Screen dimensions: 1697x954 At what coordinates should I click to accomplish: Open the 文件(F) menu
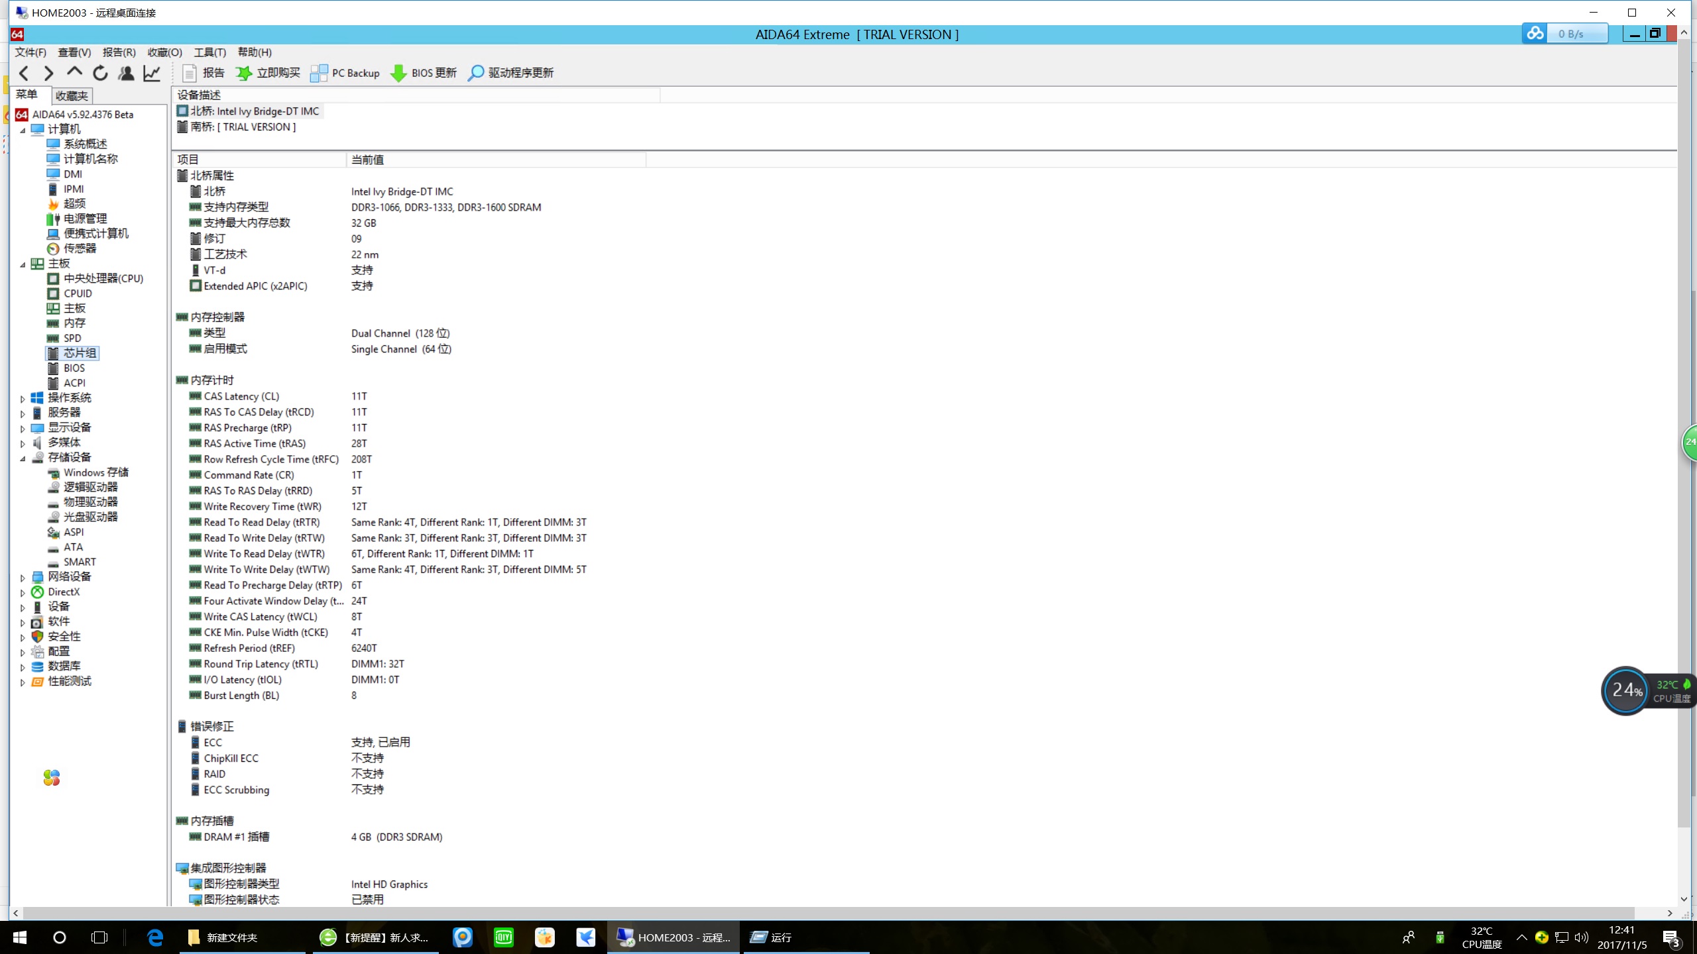(x=30, y=52)
